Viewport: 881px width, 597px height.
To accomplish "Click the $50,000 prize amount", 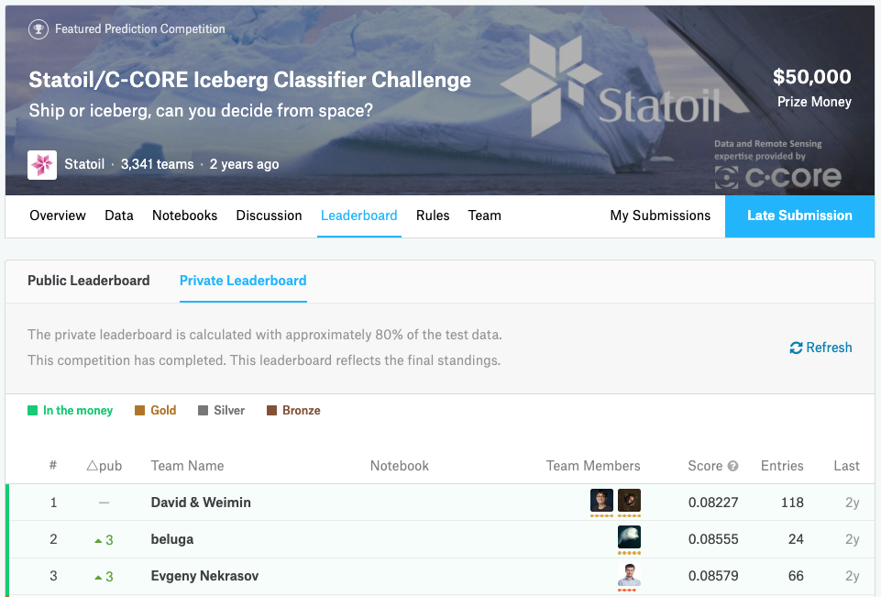I will click(812, 76).
